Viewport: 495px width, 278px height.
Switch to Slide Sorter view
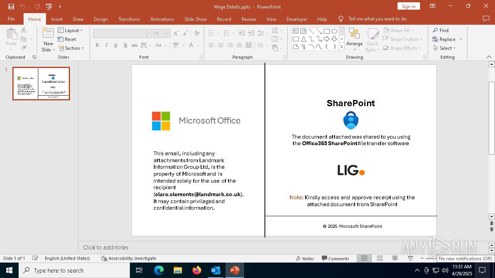point(380,258)
